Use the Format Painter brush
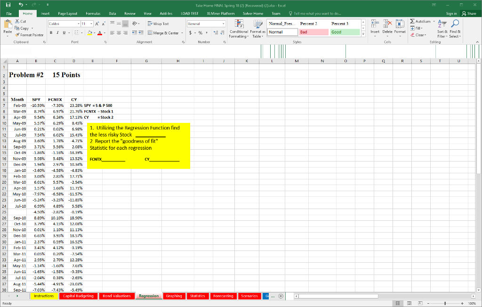Screen dimensions: 482x307 (29, 35)
